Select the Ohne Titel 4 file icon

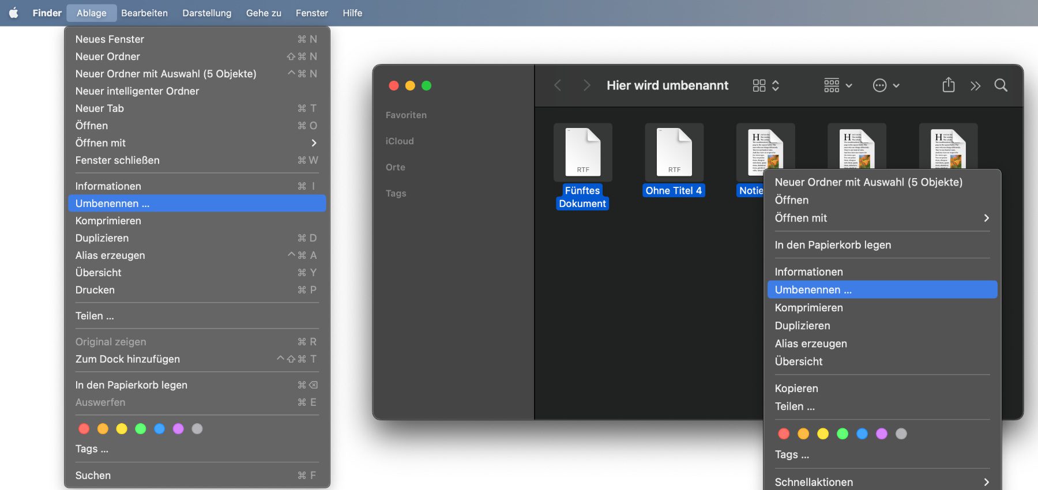(674, 153)
